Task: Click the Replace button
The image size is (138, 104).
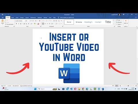Action: 119,22
